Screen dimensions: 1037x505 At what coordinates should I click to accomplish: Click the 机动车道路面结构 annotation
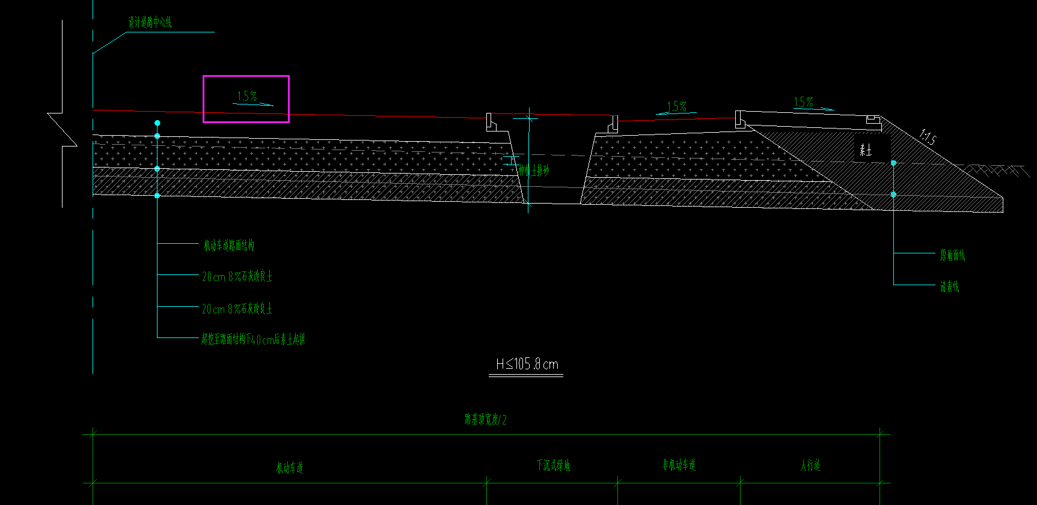coord(228,245)
